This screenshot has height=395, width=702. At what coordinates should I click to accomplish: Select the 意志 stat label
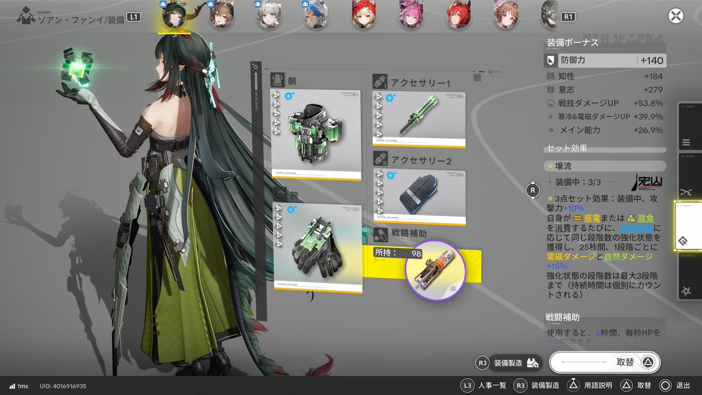567,90
